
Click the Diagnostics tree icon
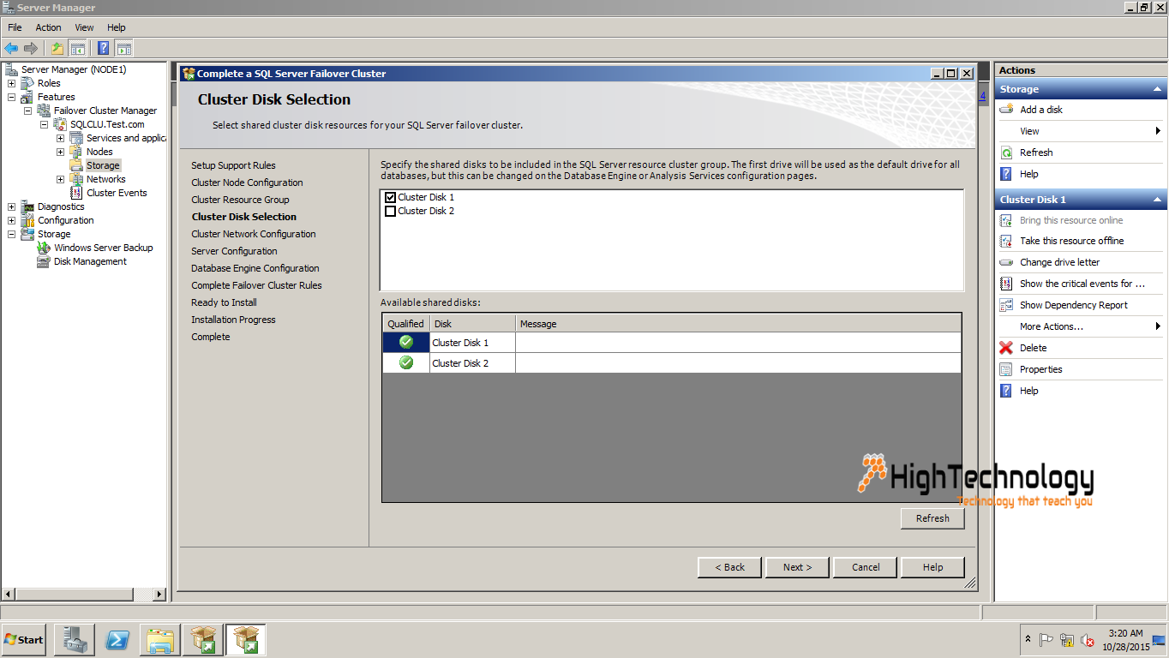[27, 206]
